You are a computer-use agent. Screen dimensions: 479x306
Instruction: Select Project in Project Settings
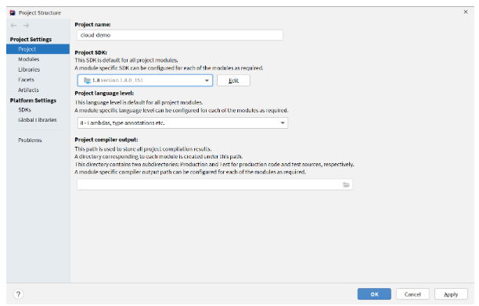[x=38, y=49]
